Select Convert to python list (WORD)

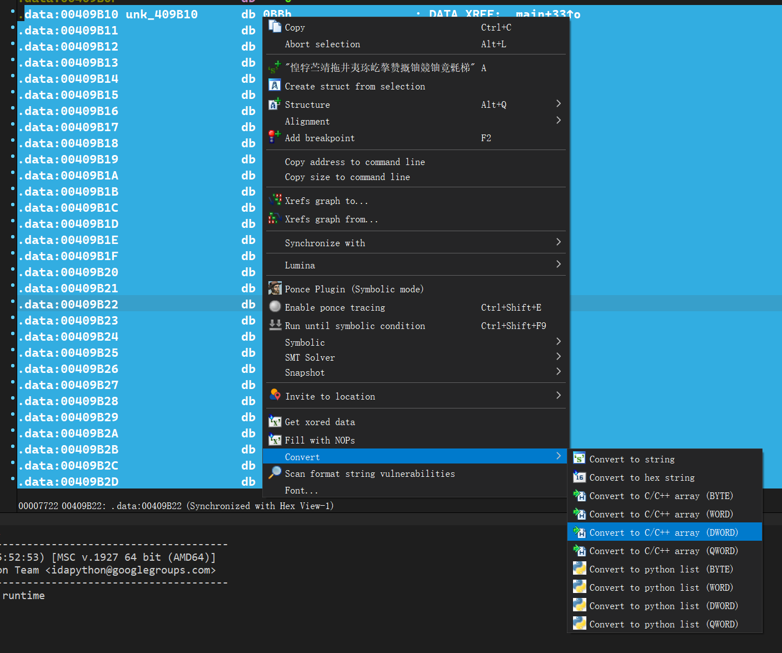click(665, 587)
